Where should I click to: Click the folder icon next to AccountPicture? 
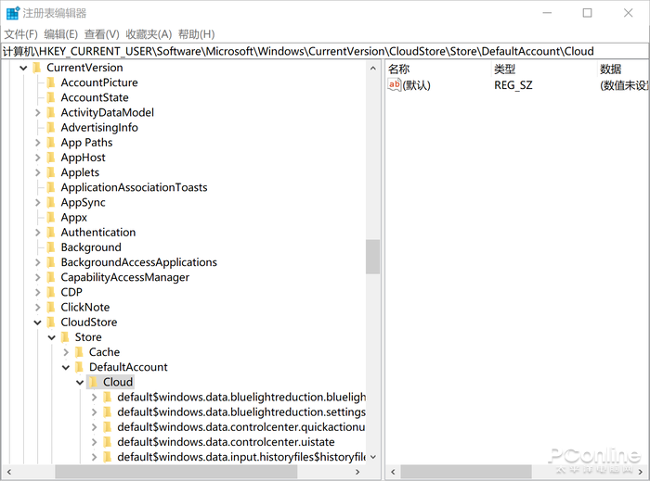(x=51, y=82)
